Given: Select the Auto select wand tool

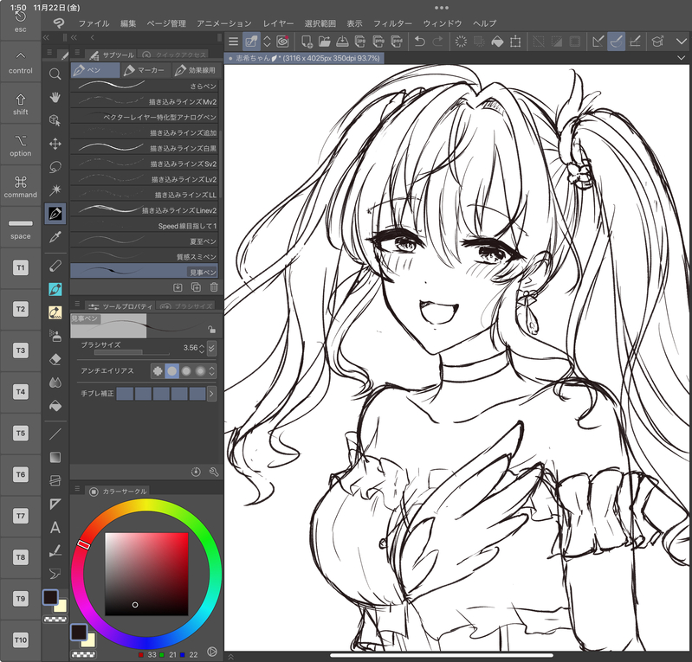Looking at the screenshot, I should (55, 190).
